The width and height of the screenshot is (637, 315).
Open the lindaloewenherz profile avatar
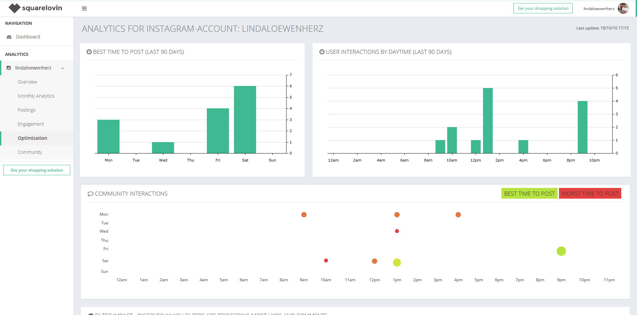pyautogui.click(x=623, y=8)
